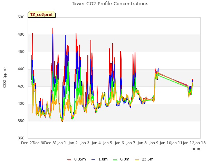Viewport: 221px width, 166px height.
Task: Click the Time x-axis label
Action: (195, 148)
